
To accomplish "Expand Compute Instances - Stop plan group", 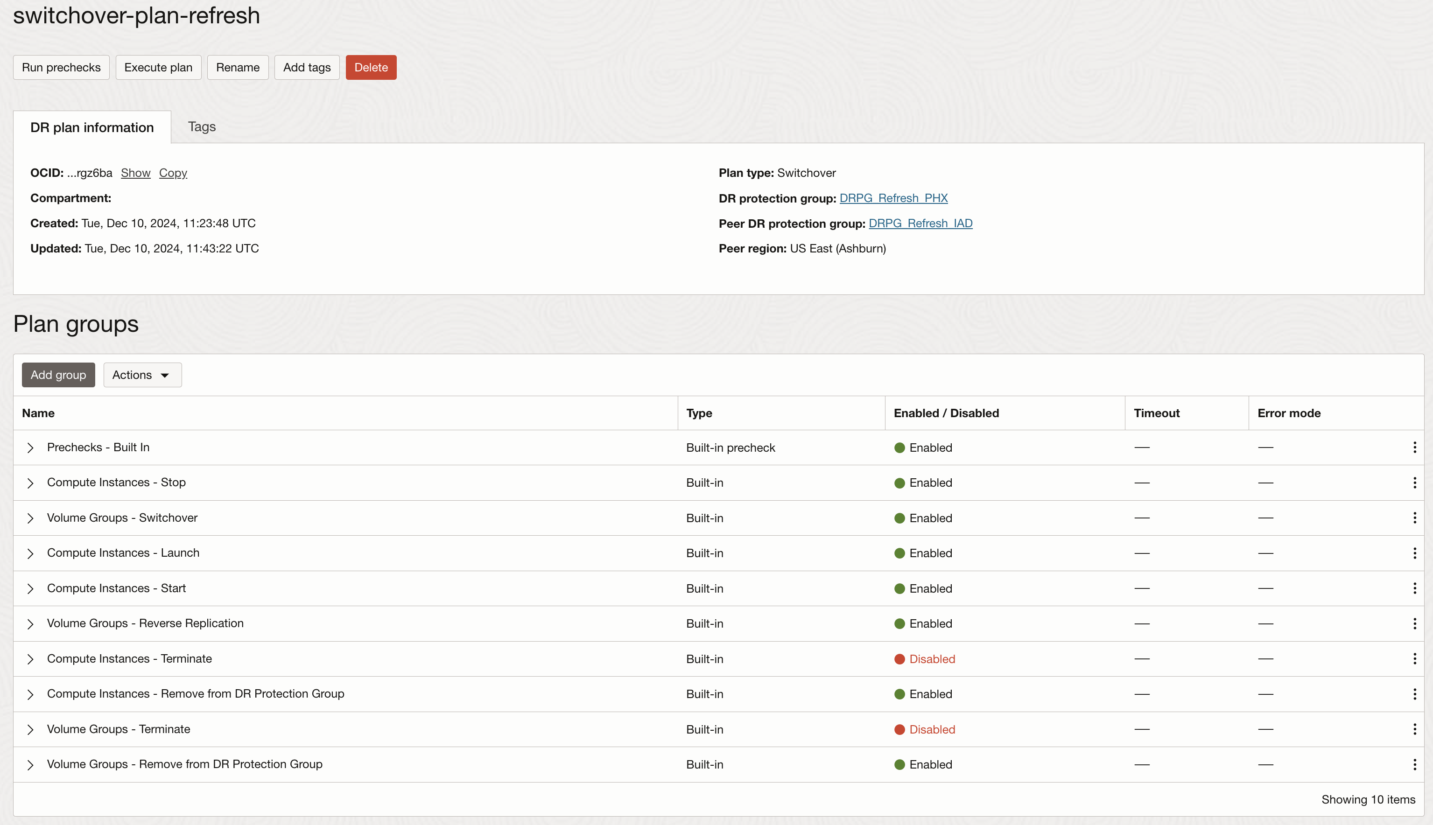I will [31, 483].
